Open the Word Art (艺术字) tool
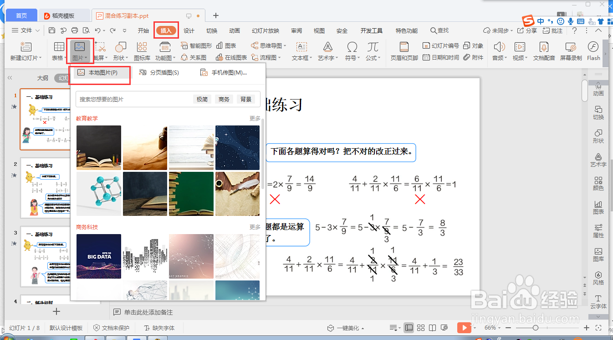Viewport: 613px width, 340px height. coord(327,50)
